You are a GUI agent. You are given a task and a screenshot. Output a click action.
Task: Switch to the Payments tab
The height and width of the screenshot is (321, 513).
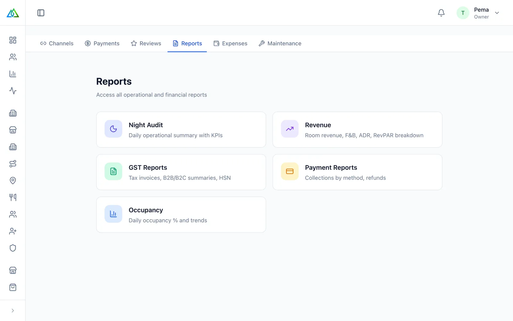tap(102, 43)
